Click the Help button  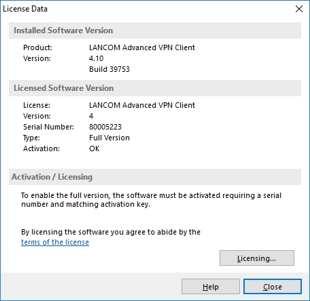click(x=211, y=287)
